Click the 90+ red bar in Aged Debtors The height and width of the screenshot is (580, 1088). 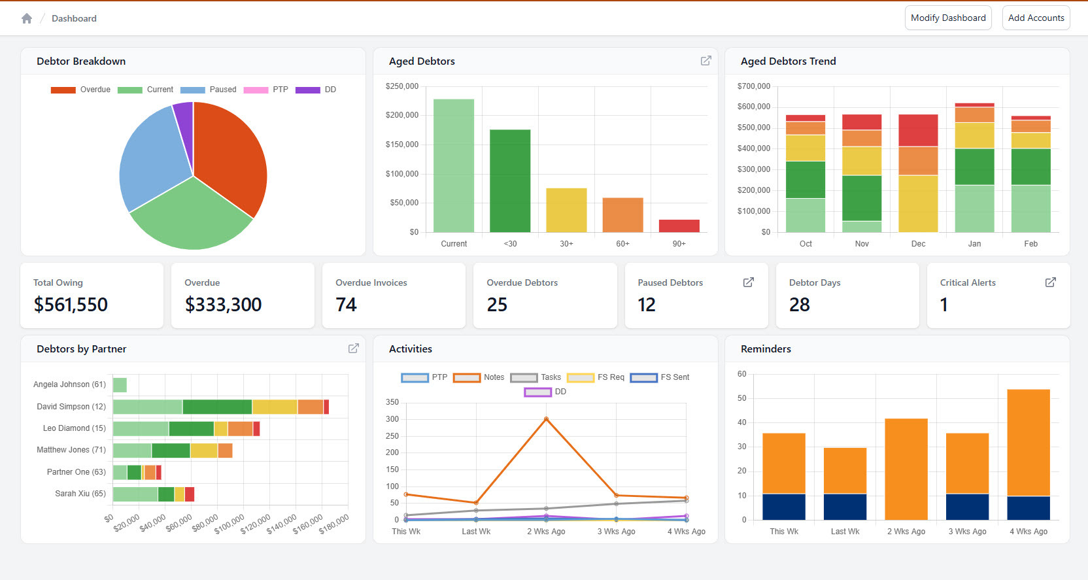pos(679,226)
